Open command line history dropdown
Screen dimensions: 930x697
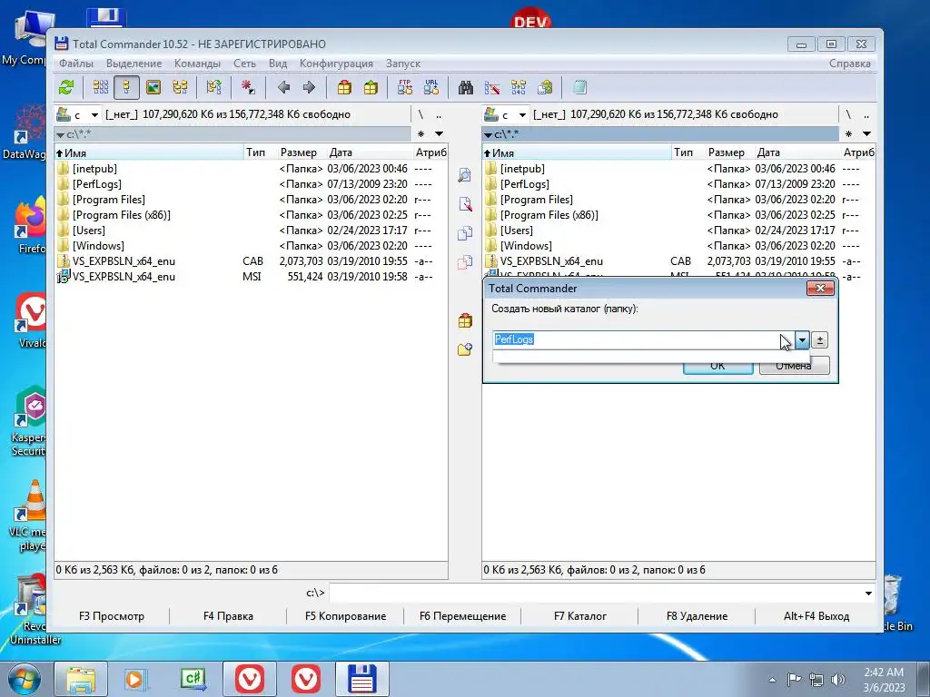[x=868, y=594]
